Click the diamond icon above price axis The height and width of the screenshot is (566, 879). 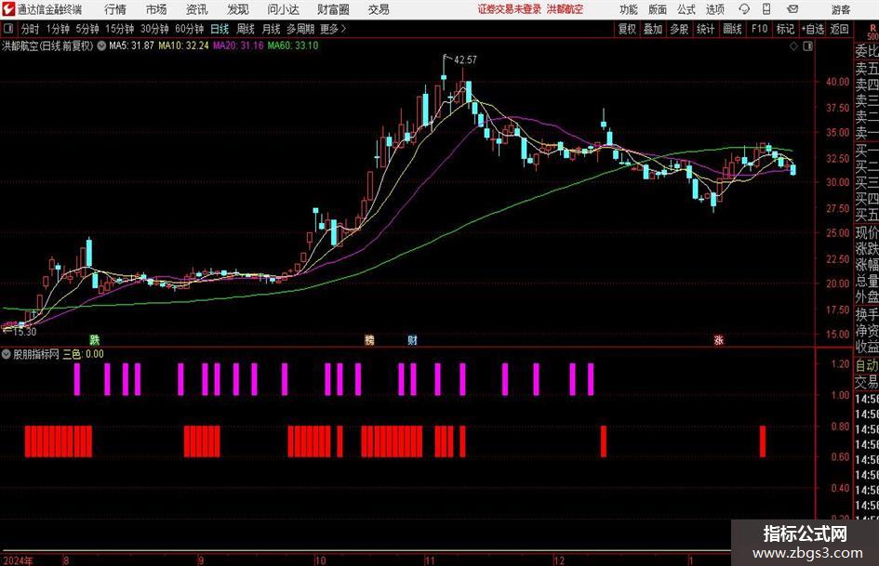pos(793,46)
